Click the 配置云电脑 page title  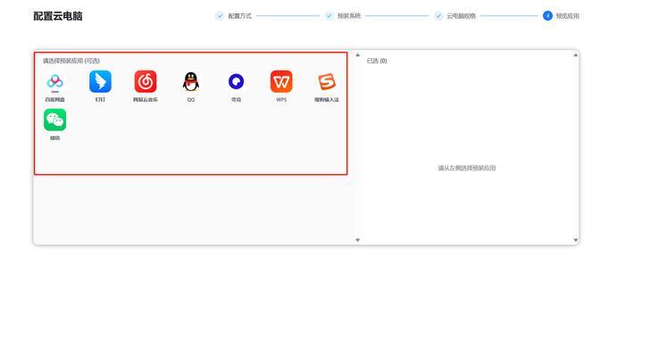pos(58,16)
